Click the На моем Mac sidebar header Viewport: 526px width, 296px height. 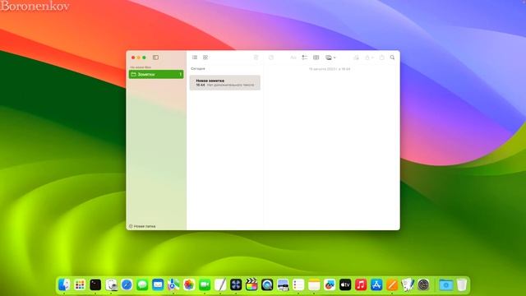click(141, 67)
